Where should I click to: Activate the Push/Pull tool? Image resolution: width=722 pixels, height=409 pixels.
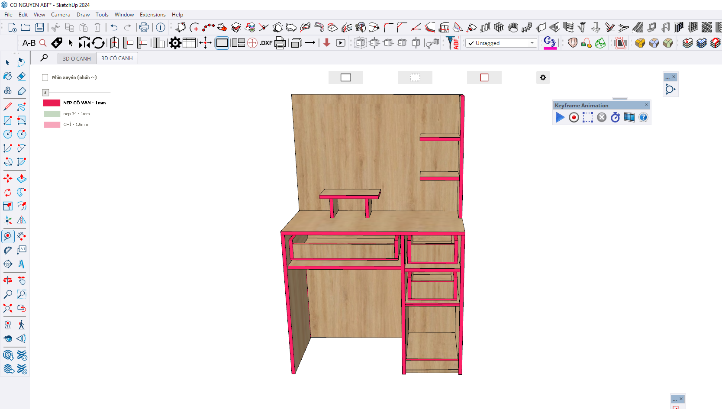point(21,178)
